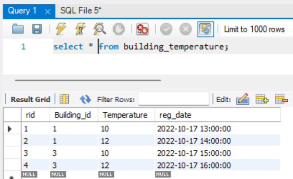Select Building_id 1 in row rid 2
293x179 pixels.
pyautogui.click(x=74, y=141)
